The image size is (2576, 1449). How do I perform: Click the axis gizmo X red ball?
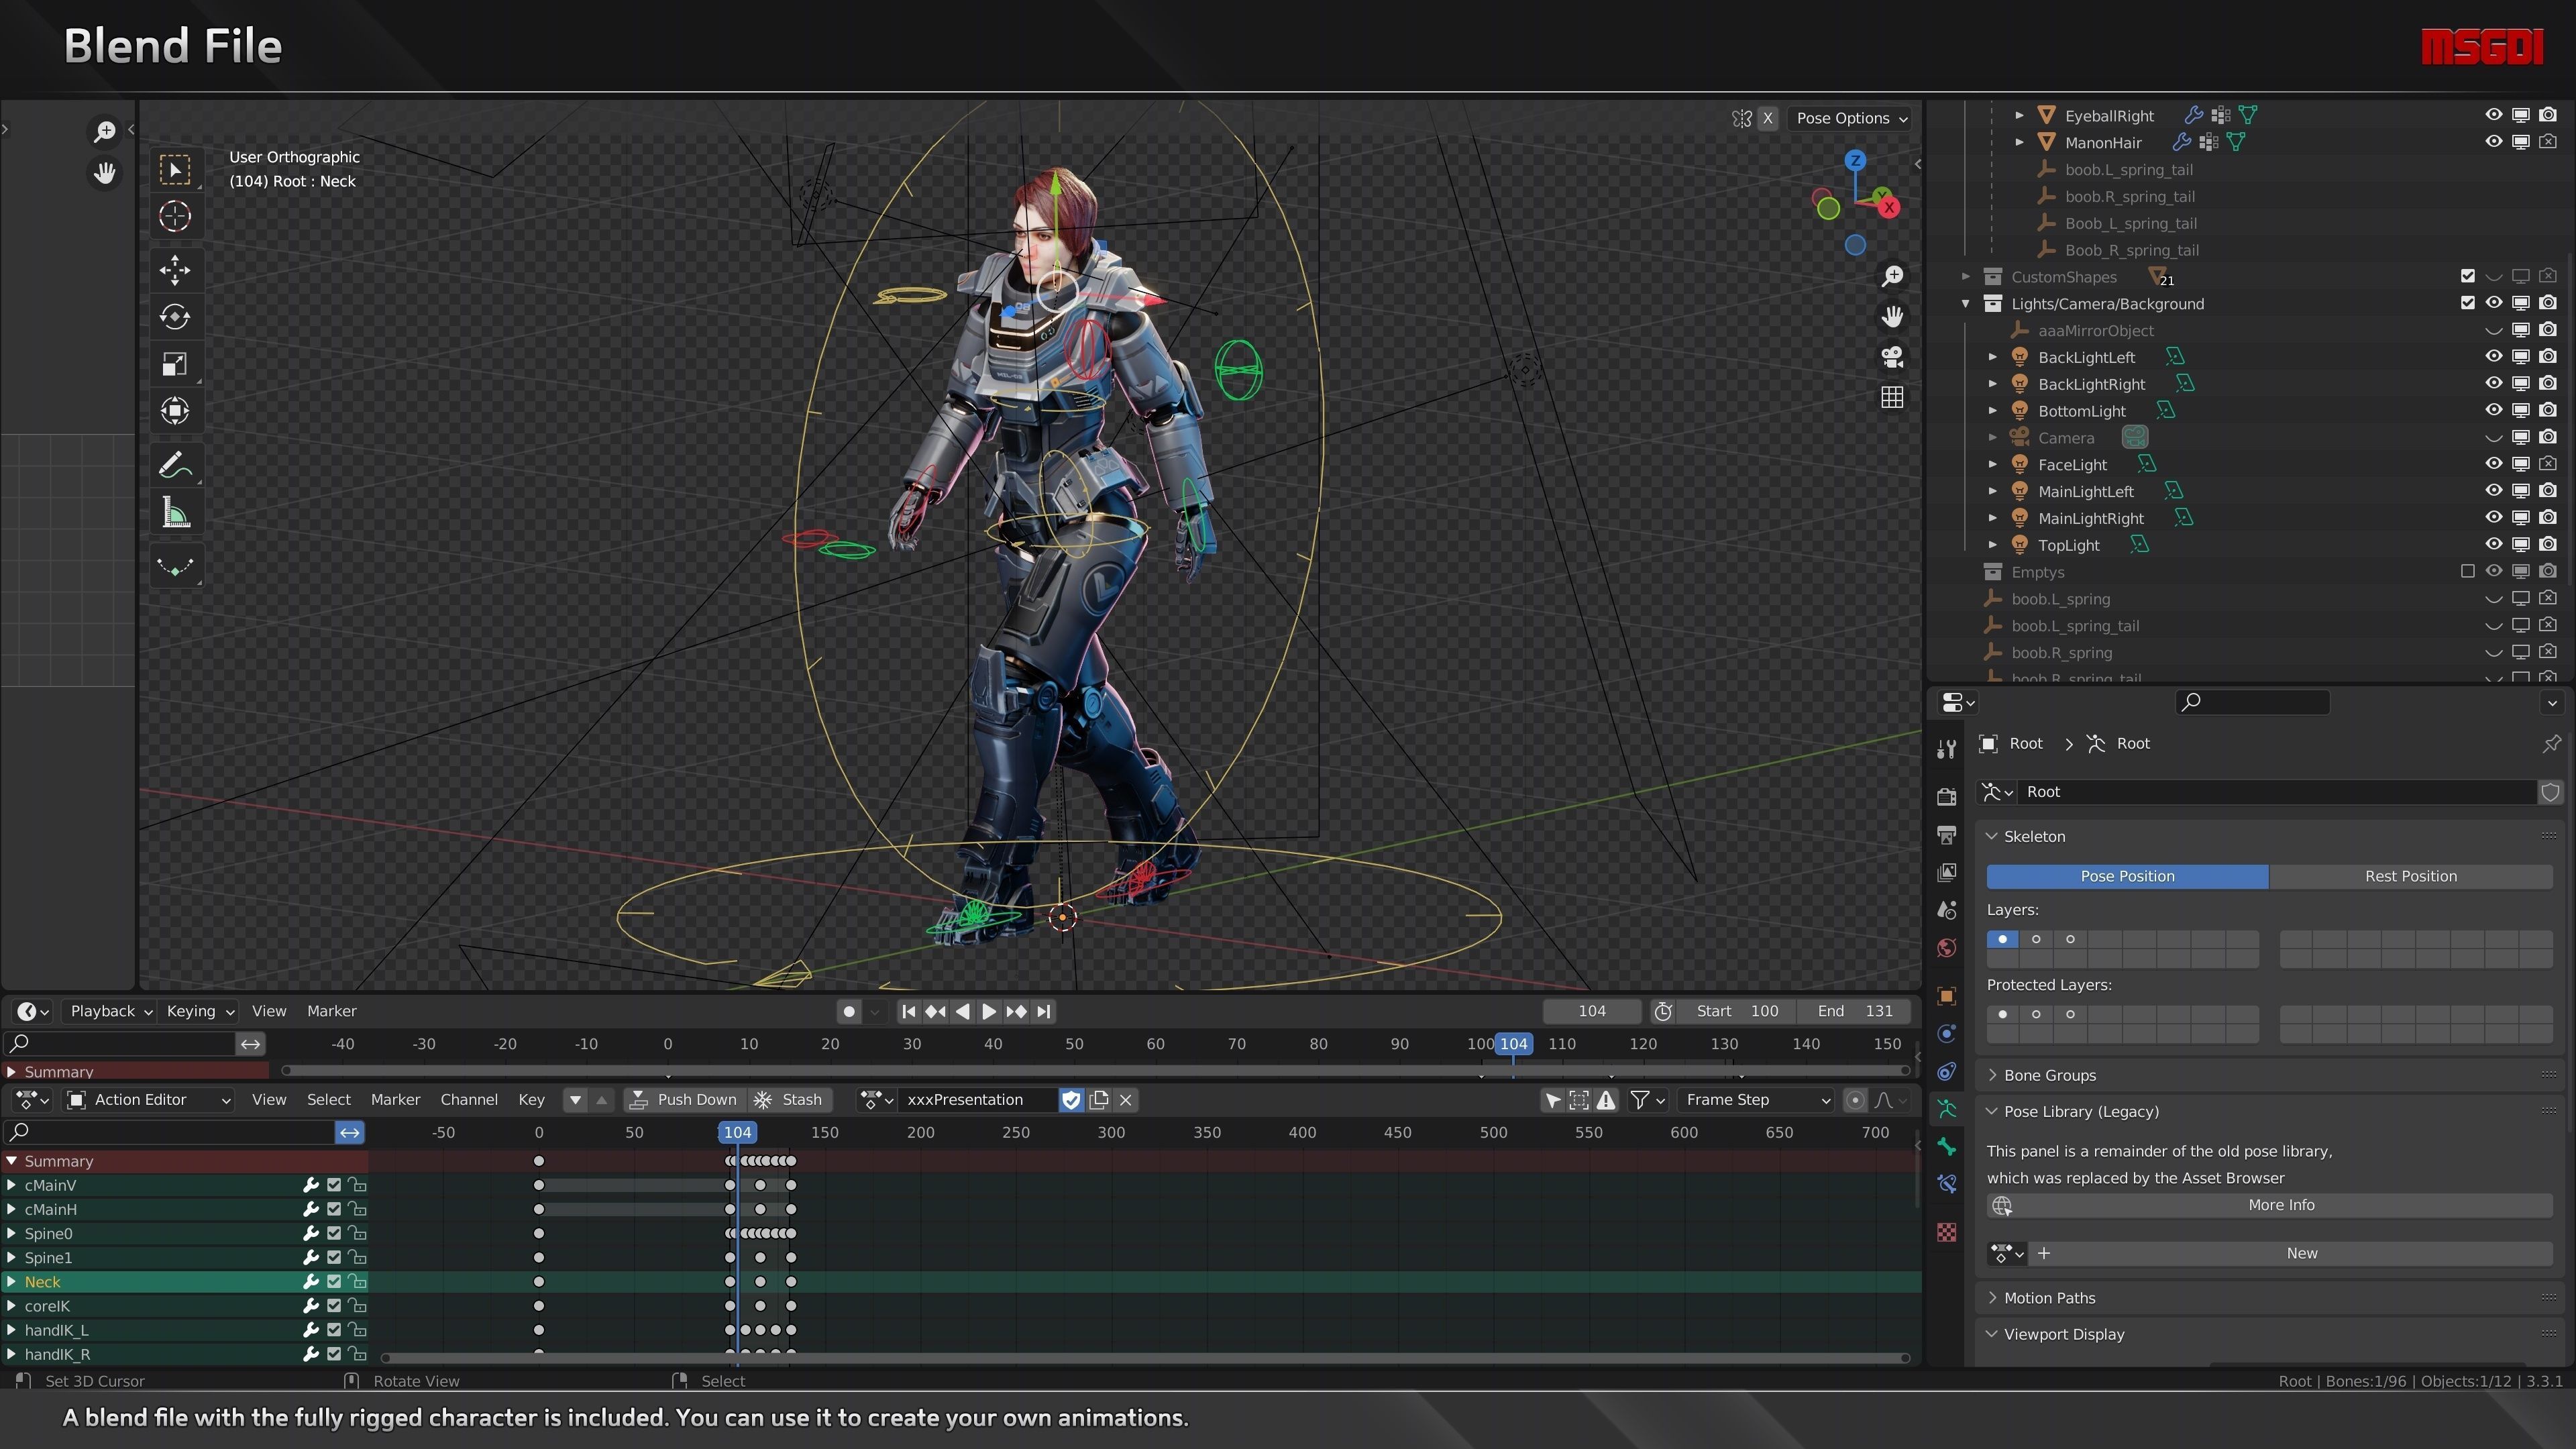1889,208
